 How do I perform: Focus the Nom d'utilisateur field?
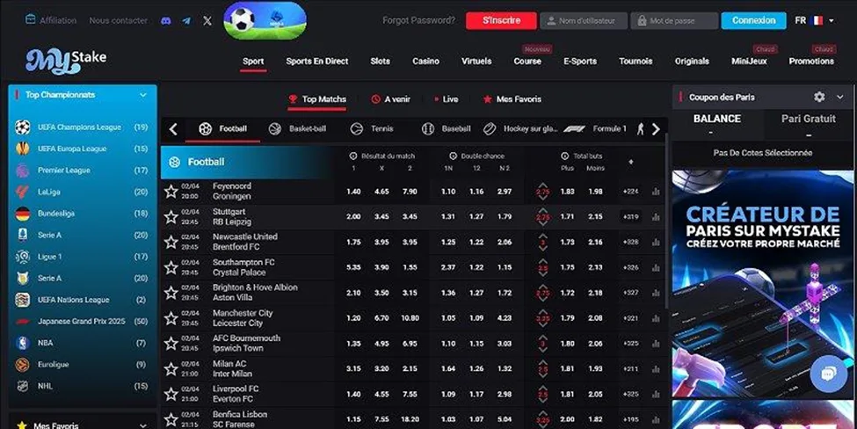pos(584,20)
